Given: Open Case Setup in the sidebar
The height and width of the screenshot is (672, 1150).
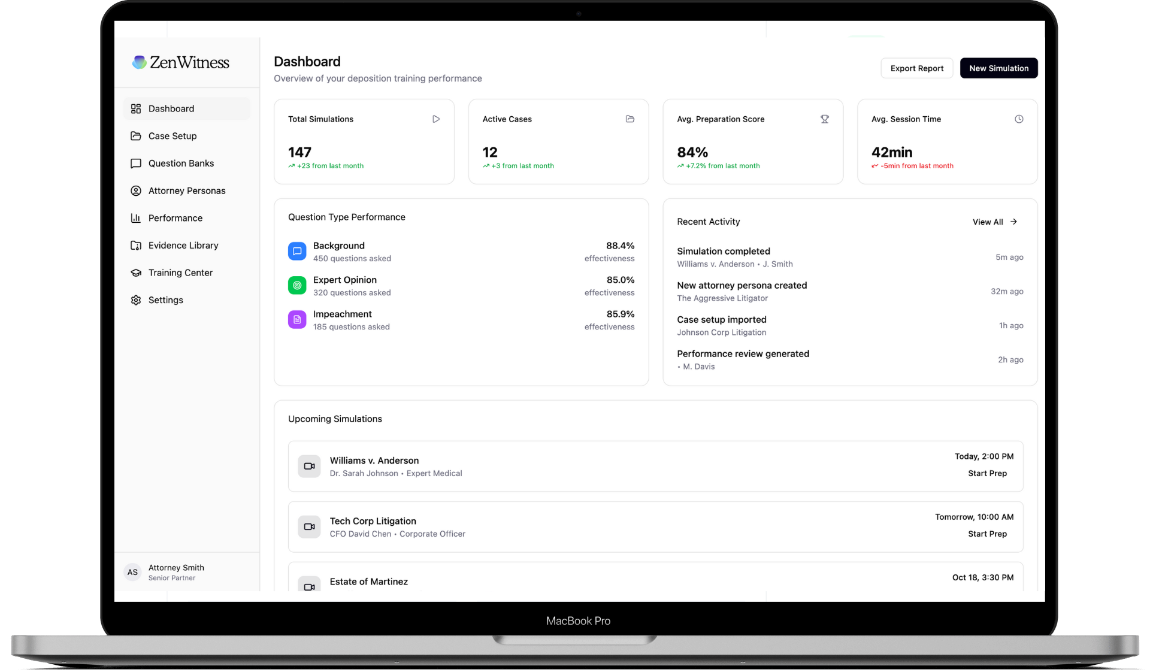Looking at the screenshot, I should [x=172, y=136].
